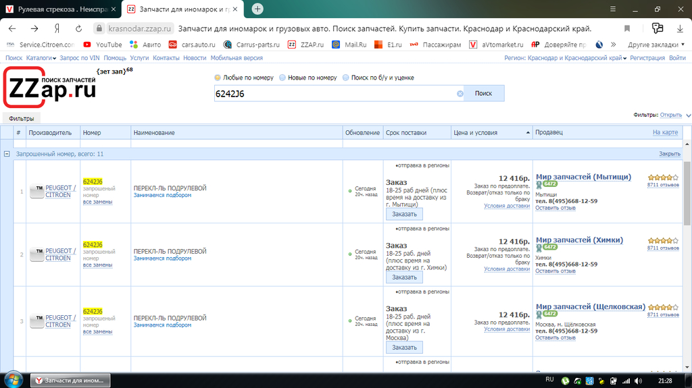Open the cars.auto.ru bookmark

(x=192, y=45)
